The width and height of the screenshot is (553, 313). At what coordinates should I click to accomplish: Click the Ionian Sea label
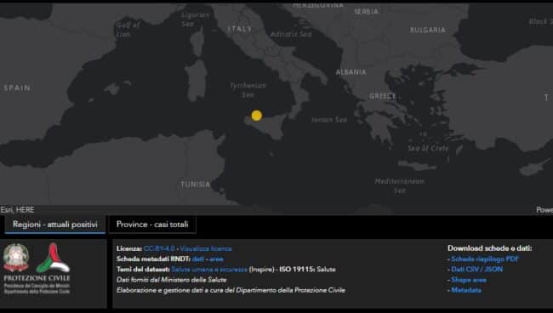[x=329, y=120]
